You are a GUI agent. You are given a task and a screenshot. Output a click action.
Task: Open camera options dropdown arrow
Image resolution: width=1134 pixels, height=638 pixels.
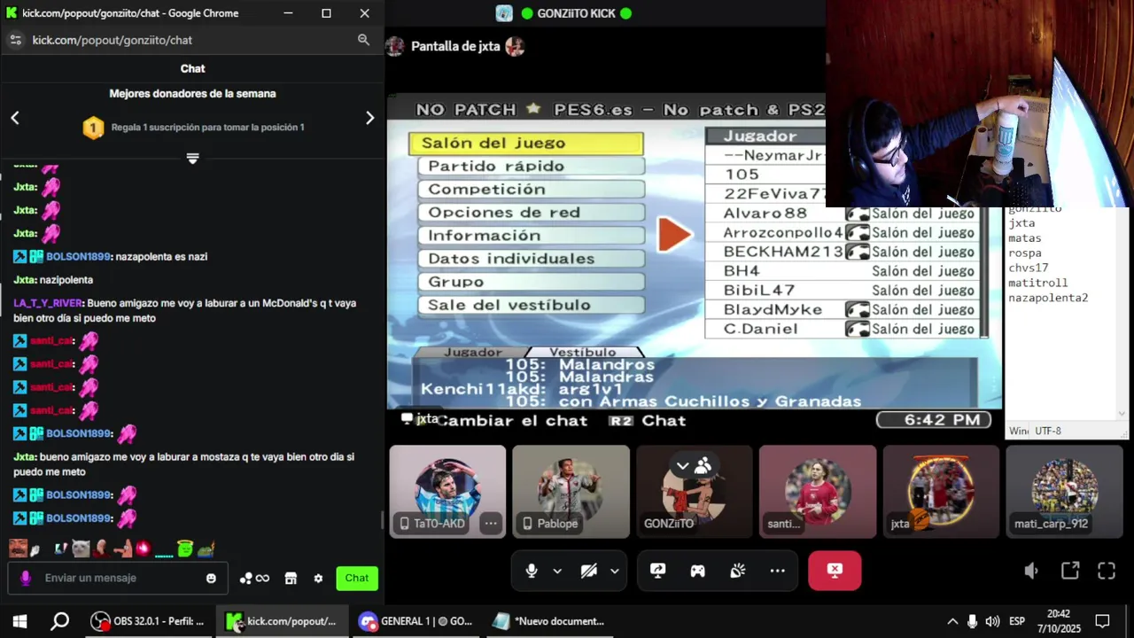coord(614,571)
